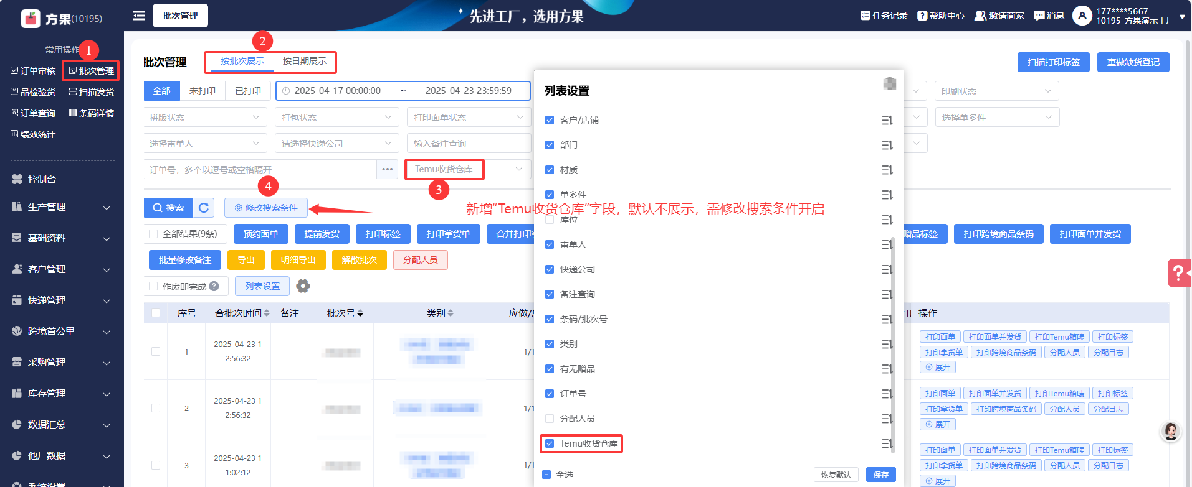
Task: Toggle the 全选 checkbox in 列表设置
Action: (546, 475)
